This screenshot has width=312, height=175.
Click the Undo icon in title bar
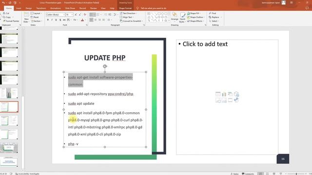(x=3, y=3)
